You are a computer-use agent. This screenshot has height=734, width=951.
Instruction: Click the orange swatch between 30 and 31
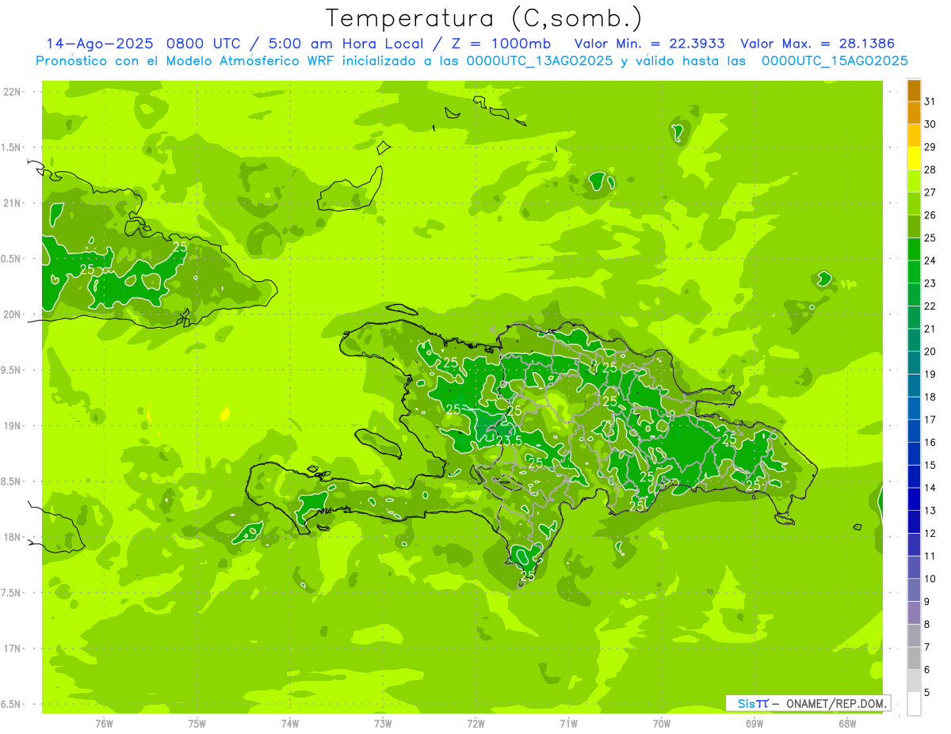coord(914,112)
